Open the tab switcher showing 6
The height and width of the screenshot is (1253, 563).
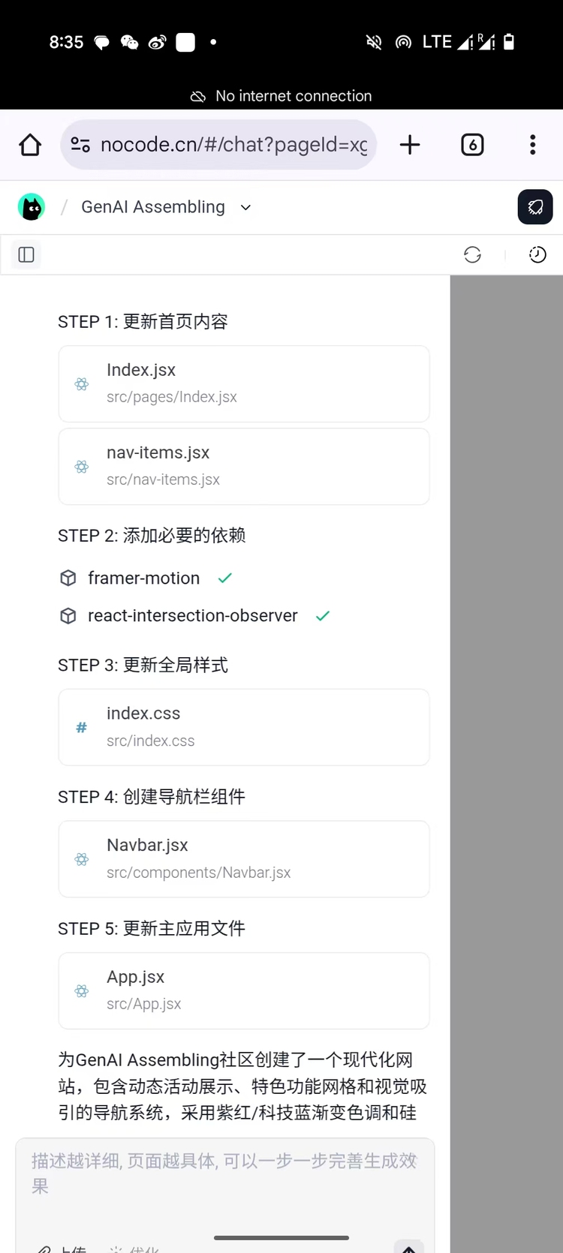click(x=472, y=145)
